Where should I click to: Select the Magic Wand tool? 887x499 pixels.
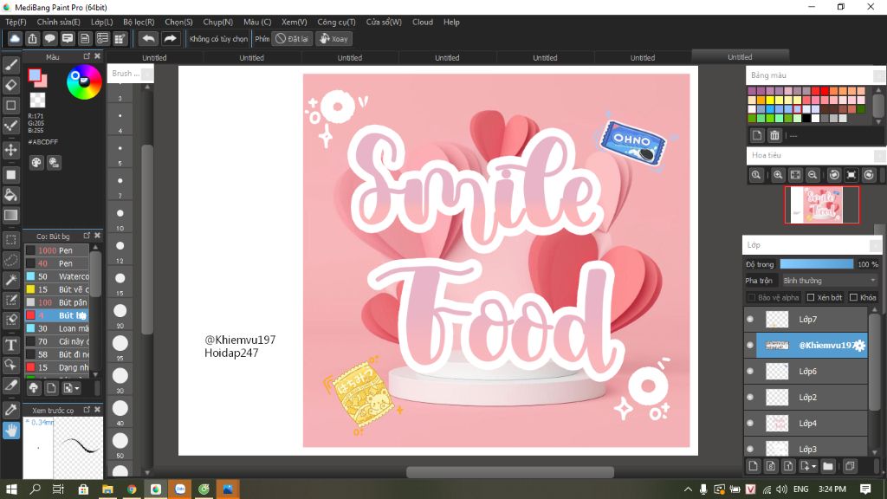click(x=10, y=280)
